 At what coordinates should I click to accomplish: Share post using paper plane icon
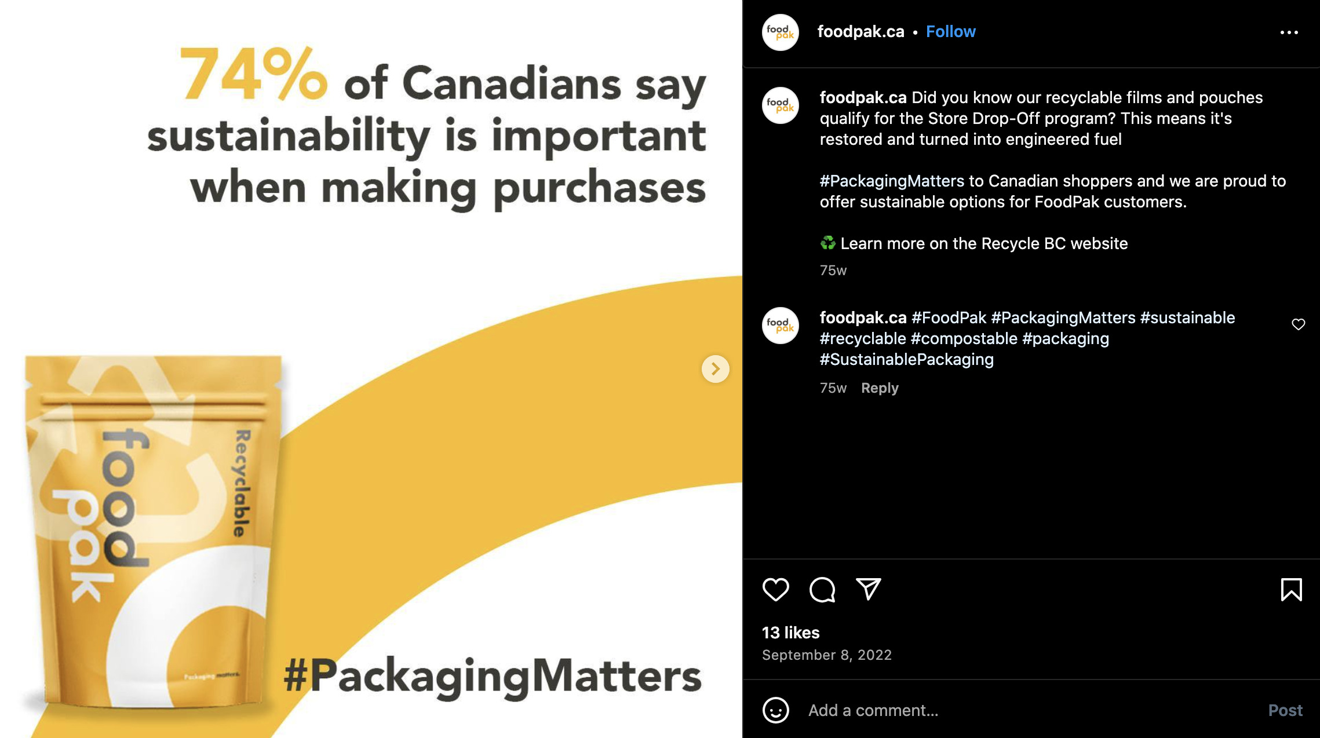click(868, 590)
